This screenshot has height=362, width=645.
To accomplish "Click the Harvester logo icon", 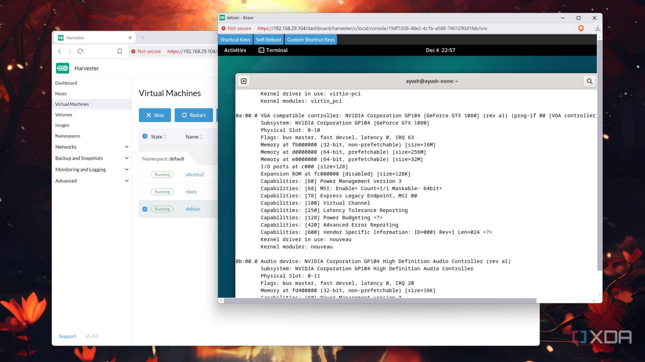I will (62, 68).
